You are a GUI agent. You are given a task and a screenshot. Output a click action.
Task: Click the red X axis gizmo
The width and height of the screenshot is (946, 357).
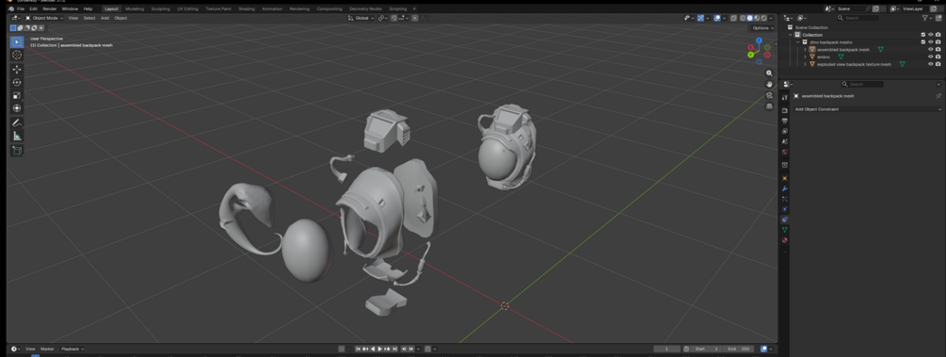pos(751,48)
